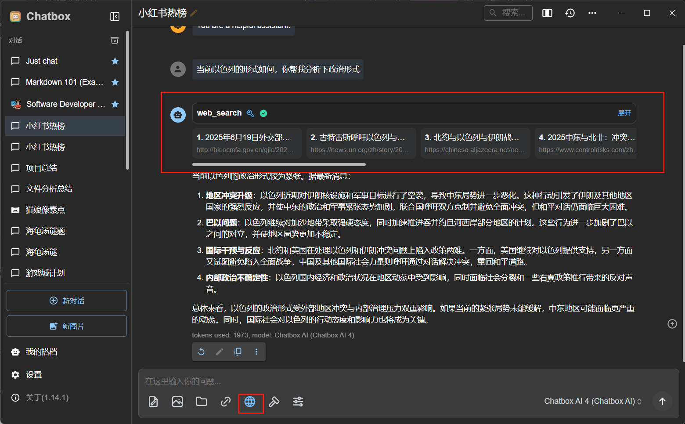This screenshot has height=424, width=685.
Task: Toggle the star on Software Developer
Action: (115, 104)
